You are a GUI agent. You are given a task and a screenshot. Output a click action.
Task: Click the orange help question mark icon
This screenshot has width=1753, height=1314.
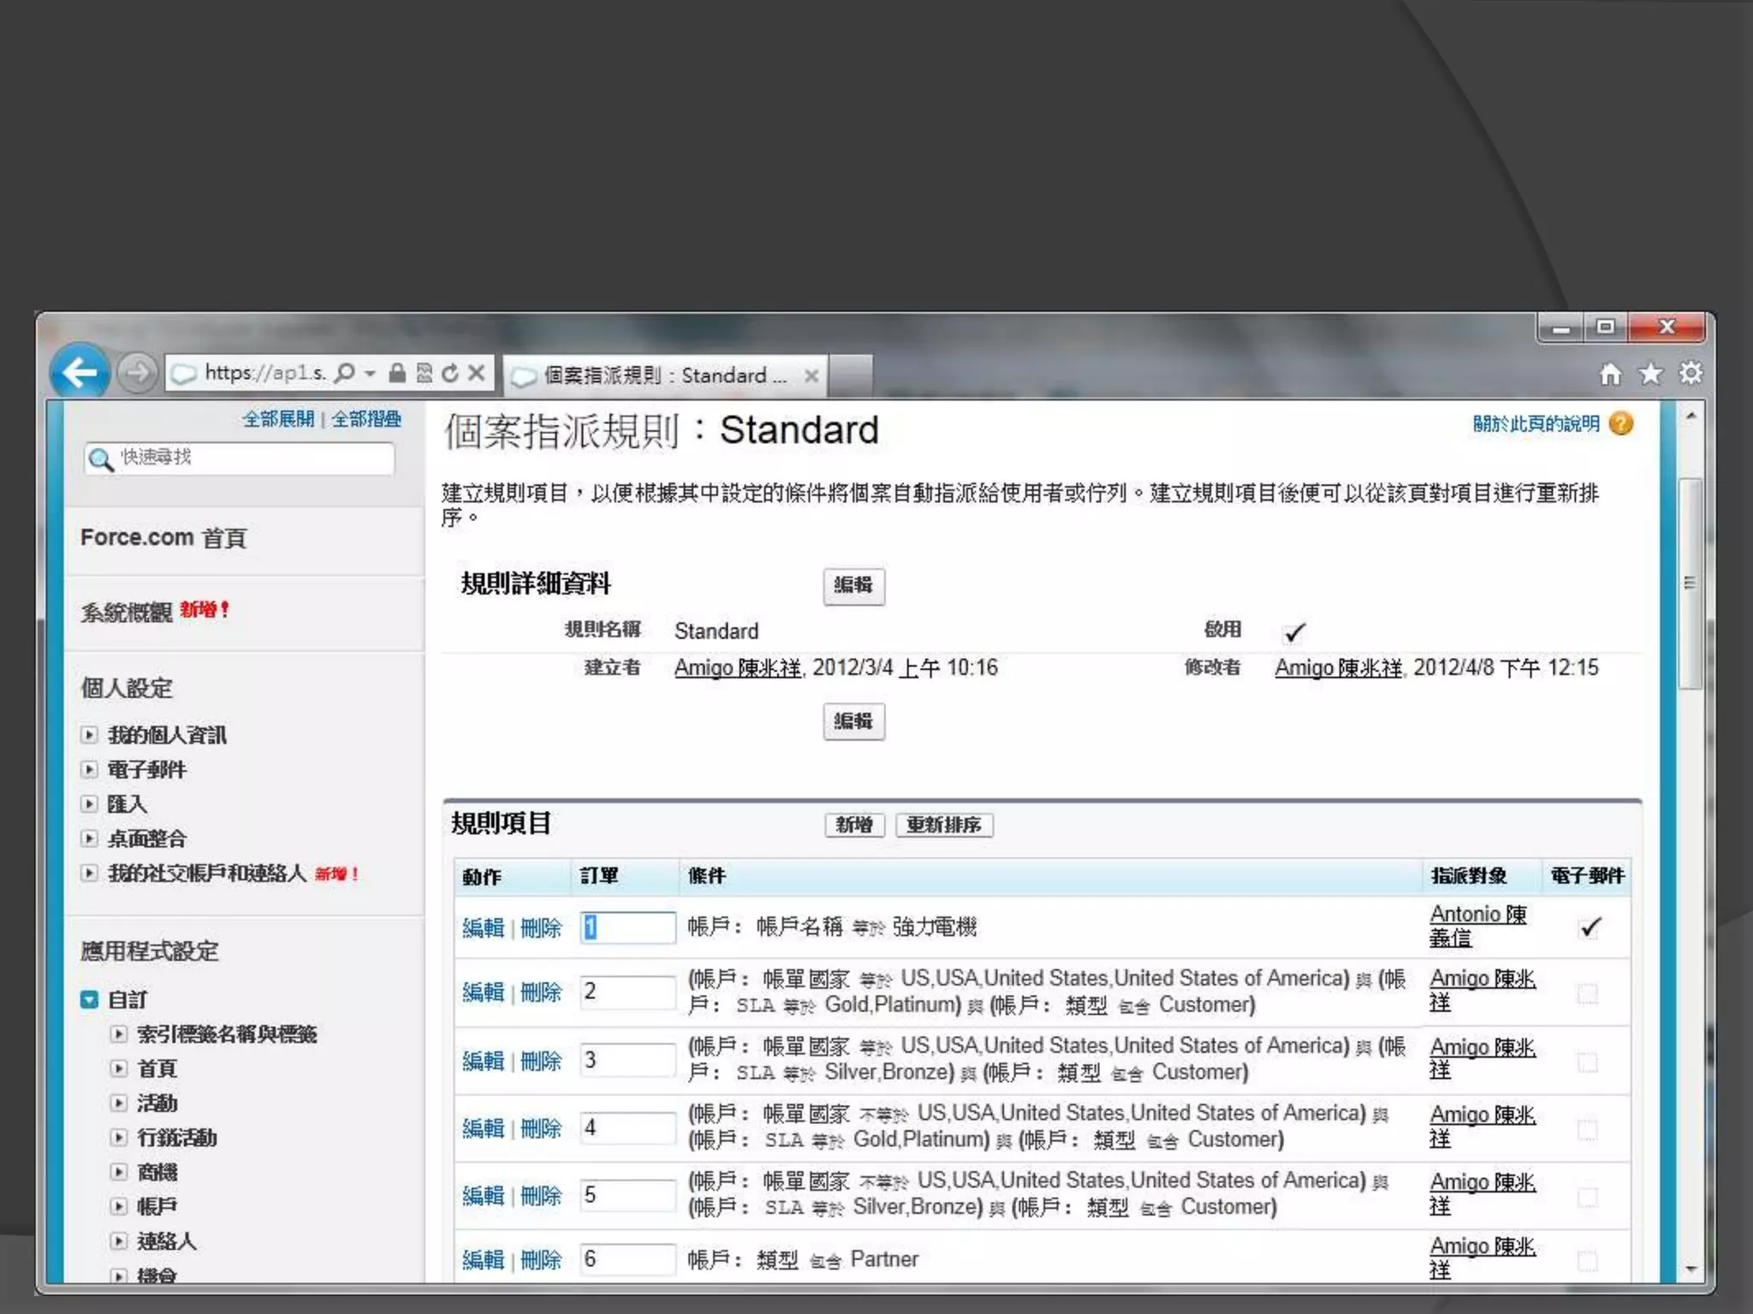[1621, 423]
